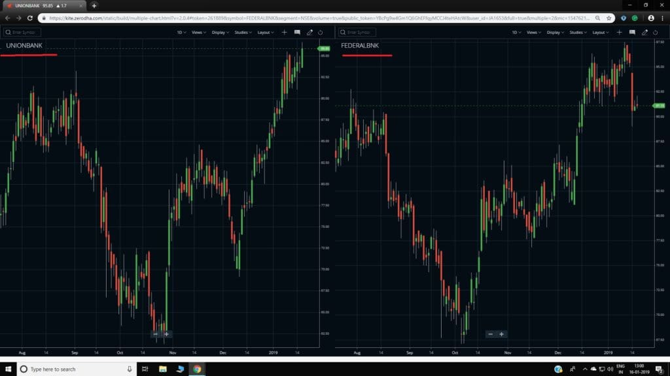
Task: Open the Layout dropdown on UNIONBANK chart
Action: click(264, 31)
